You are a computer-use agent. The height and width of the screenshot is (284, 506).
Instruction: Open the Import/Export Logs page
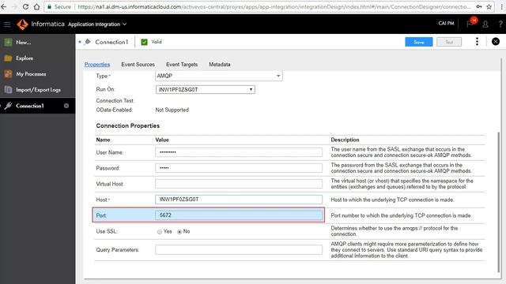pyautogui.click(x=39, y=90)
